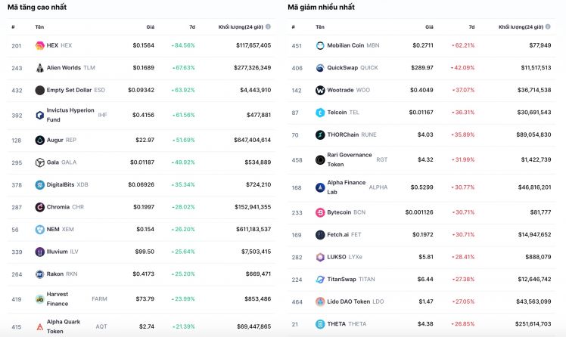Sort gainers by Khối lượng(24 giờ) header

tap(241, 27)
